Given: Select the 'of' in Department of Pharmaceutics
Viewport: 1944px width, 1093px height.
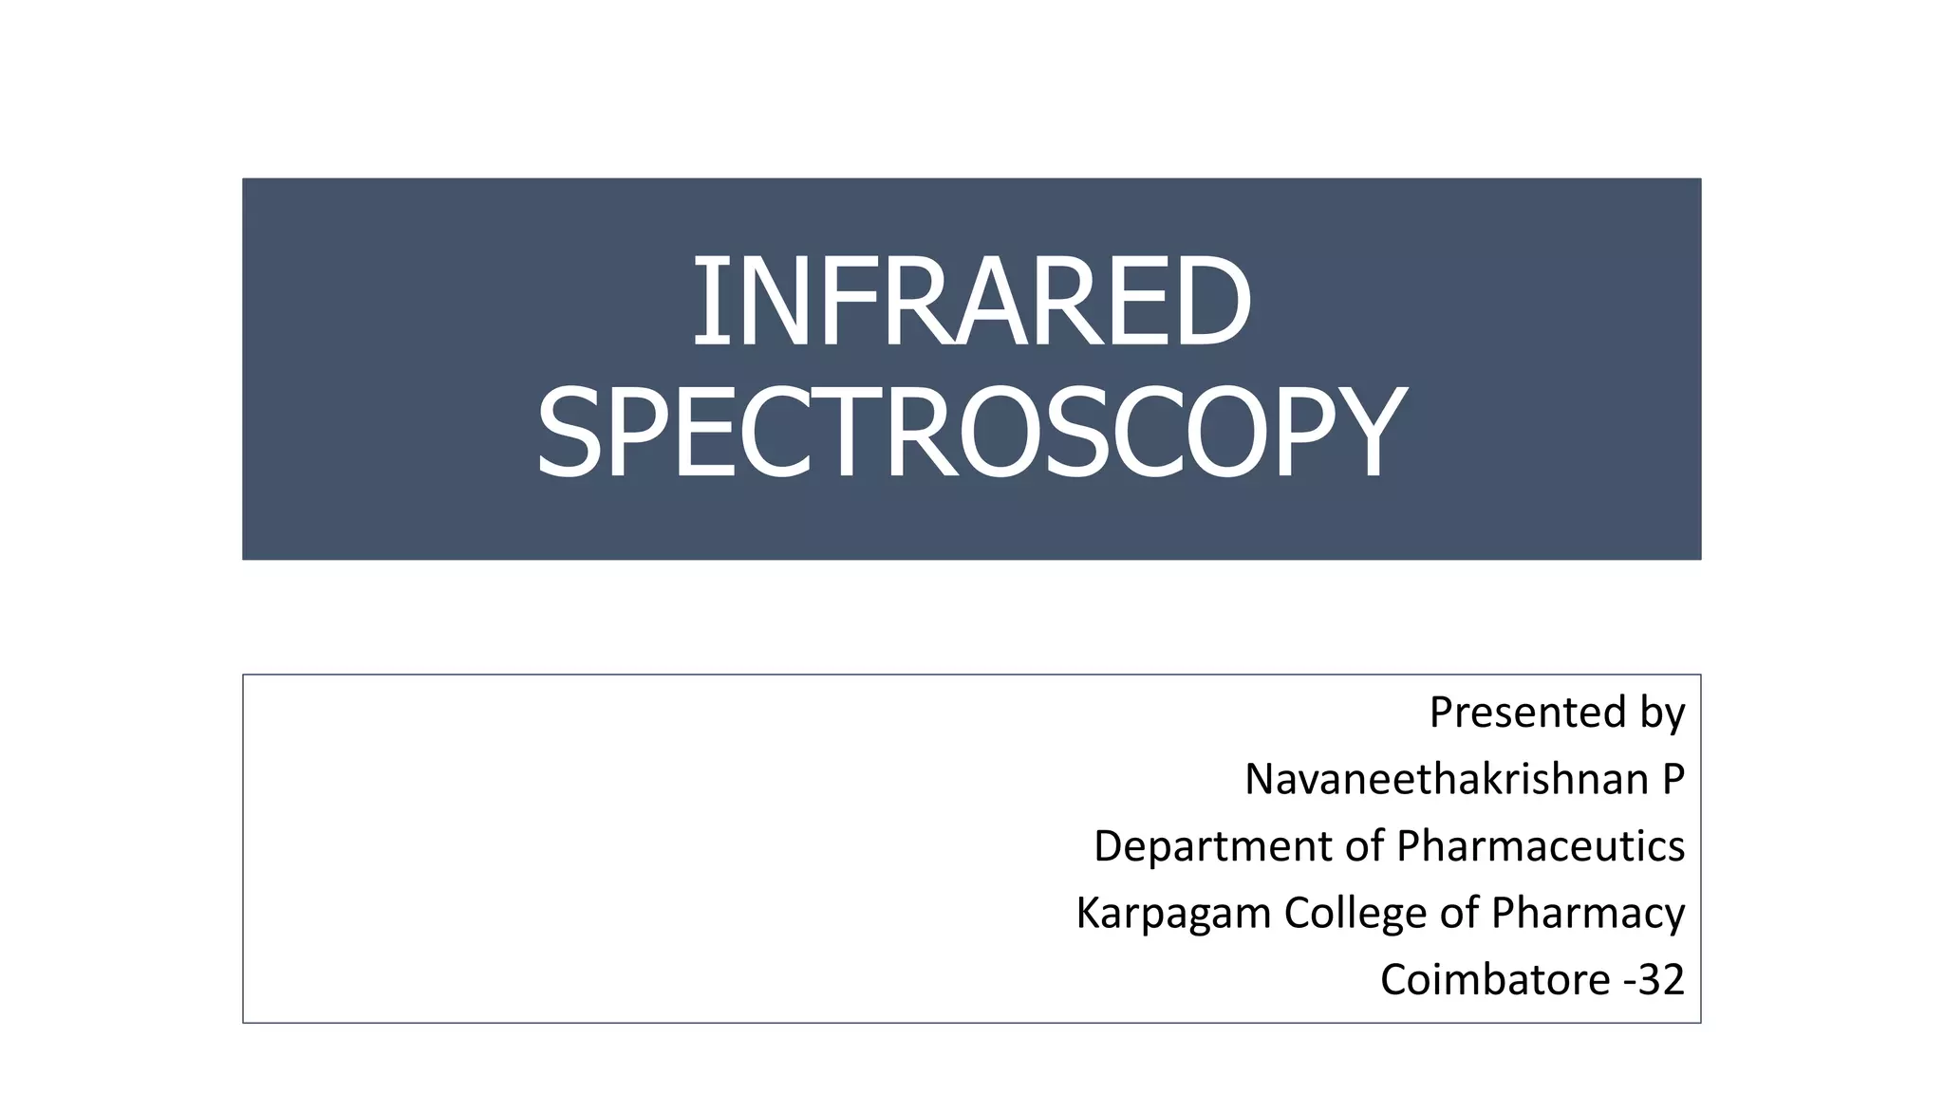Looking at the screenshot, I should pyautogui.click(x=1364, y=845).
